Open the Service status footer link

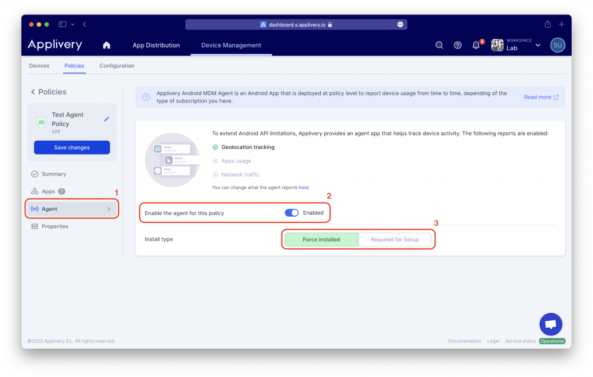coord(521,341)
